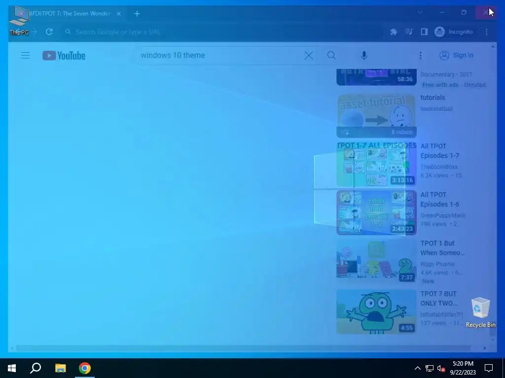Image resolution: width=505 pixels, height=378 pixels.
Task: Click right arrow of horizontal scrollbar
Action: tap(484, 348)
